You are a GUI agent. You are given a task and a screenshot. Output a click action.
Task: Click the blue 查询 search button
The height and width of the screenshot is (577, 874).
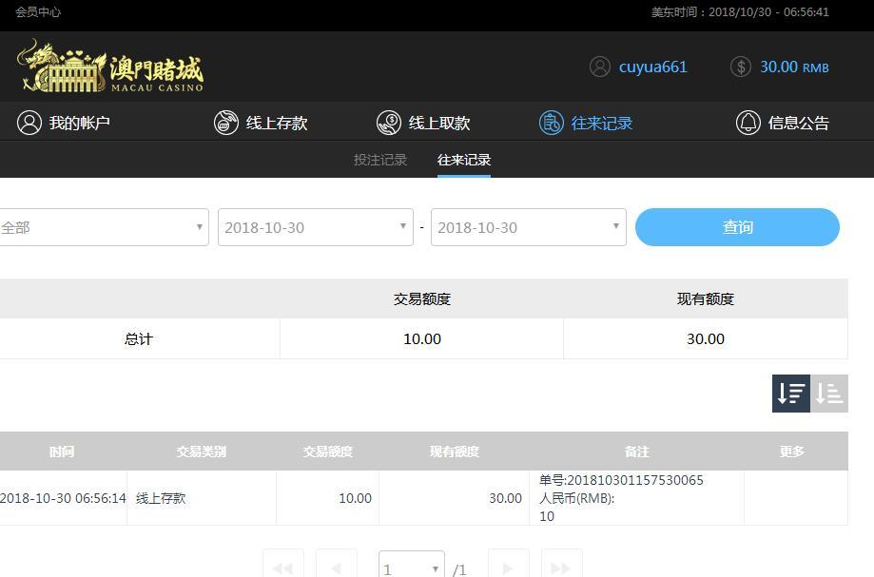[x=737, y=227]
